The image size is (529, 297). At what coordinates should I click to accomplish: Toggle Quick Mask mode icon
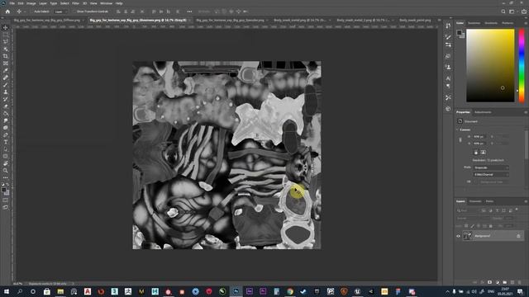point(6,200)
